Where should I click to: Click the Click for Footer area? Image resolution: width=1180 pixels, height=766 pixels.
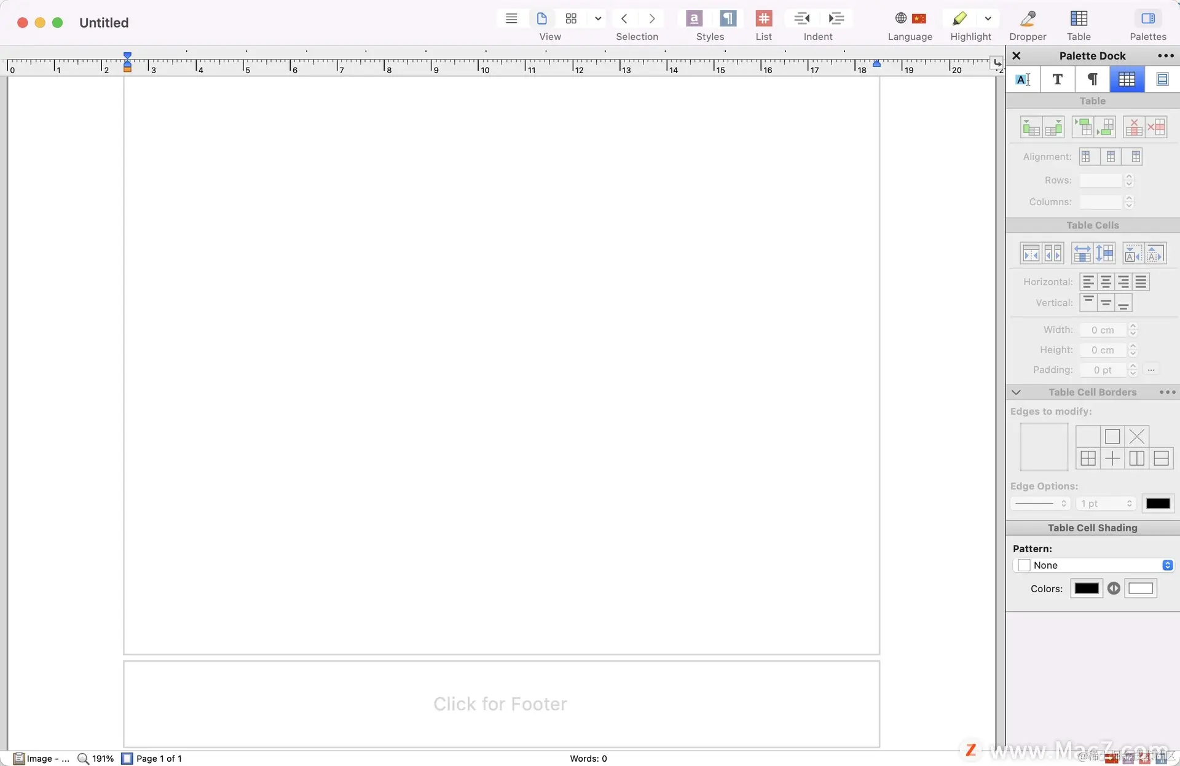coord(500,704)
